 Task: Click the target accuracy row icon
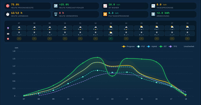pos(8,39)
